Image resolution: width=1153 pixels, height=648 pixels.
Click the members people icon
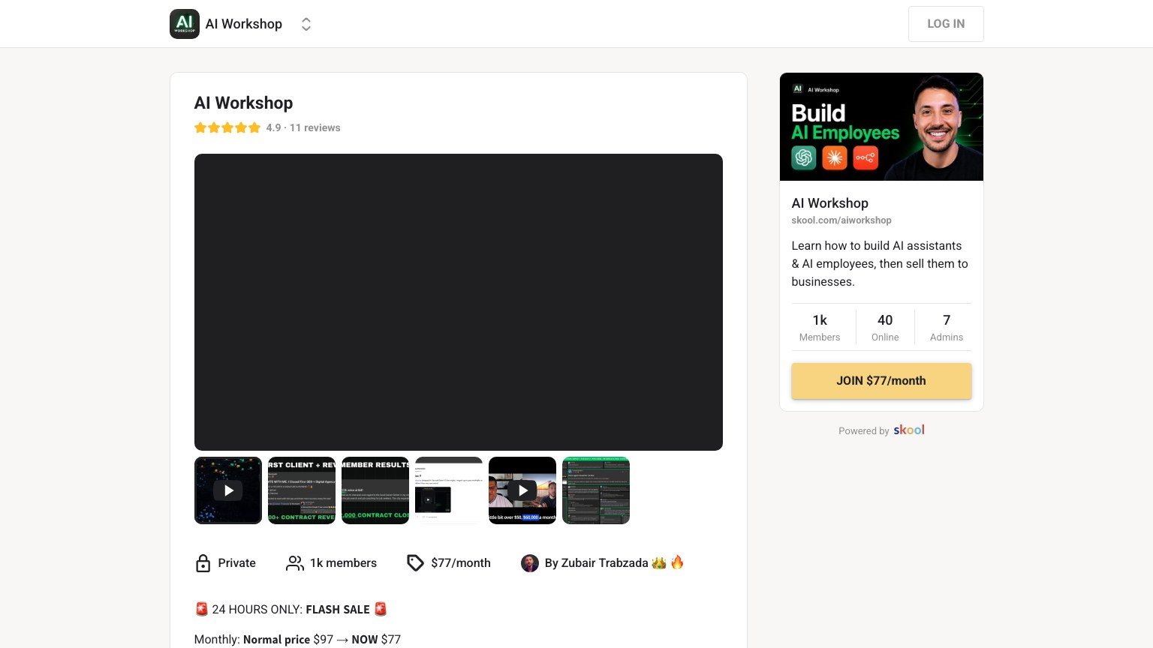pyautogui.click(x=295, y=563)
